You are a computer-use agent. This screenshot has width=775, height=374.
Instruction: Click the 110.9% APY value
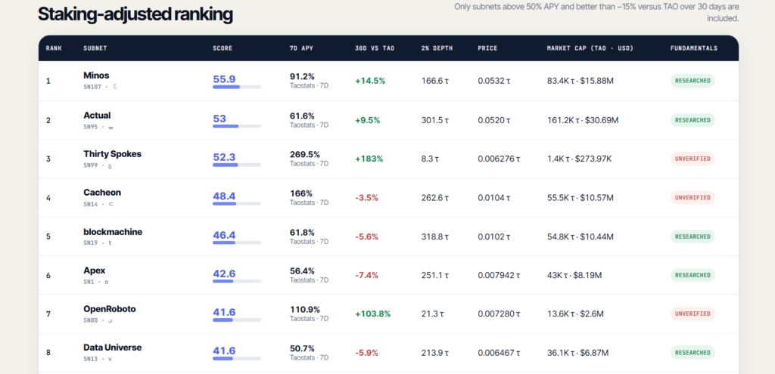304,309
